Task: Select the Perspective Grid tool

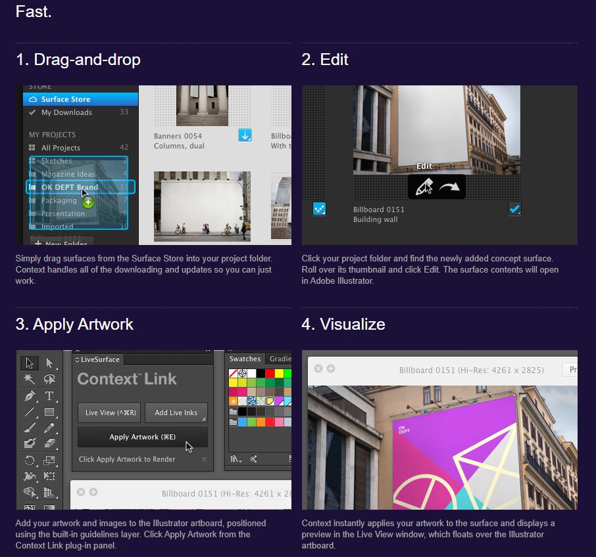Action: click(x=49, y=492)
